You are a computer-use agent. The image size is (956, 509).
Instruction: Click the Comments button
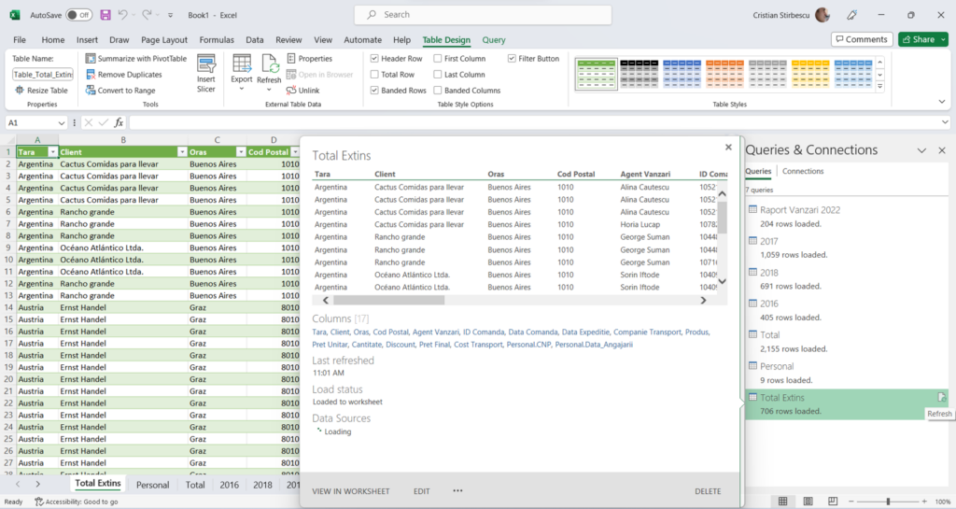pyautogui.click(x=862, y=39)
